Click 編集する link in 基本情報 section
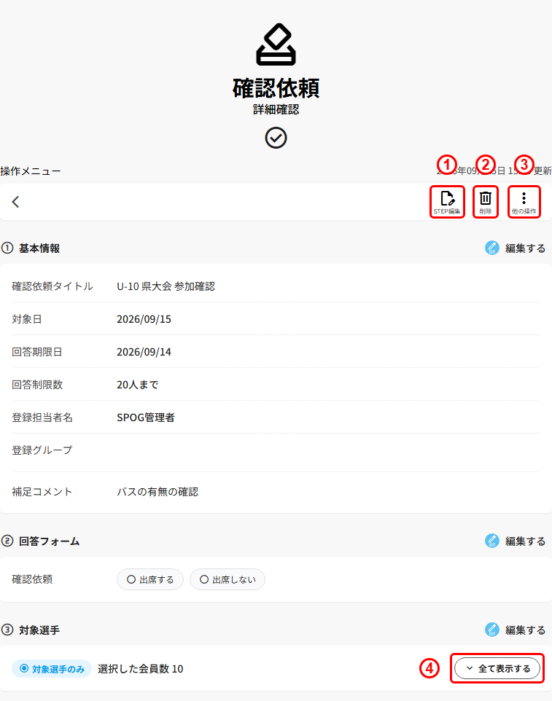 click(525, 248)
